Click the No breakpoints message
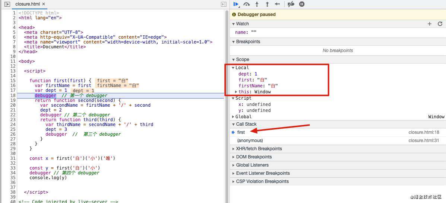Screen dimensions: 446x203 pos(338,51)
